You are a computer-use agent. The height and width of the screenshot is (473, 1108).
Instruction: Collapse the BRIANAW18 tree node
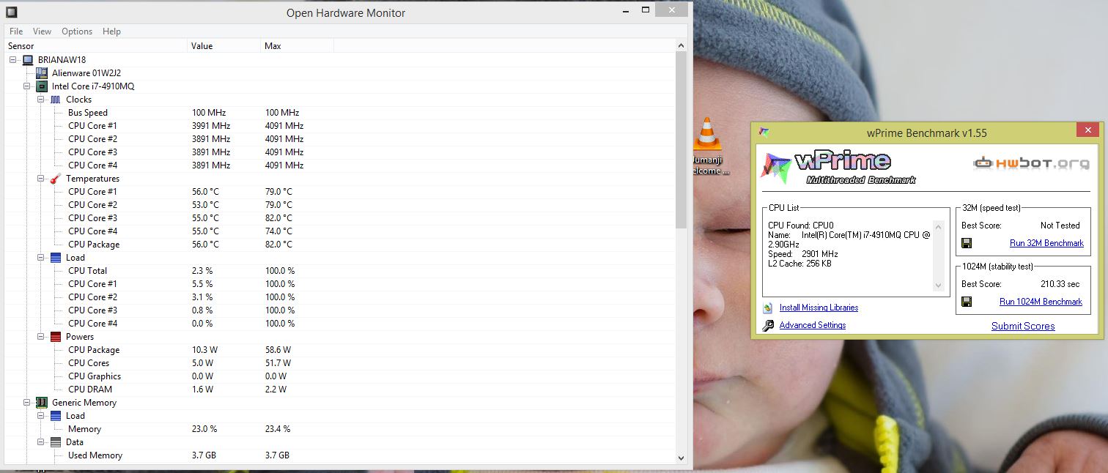coord(12,60)
